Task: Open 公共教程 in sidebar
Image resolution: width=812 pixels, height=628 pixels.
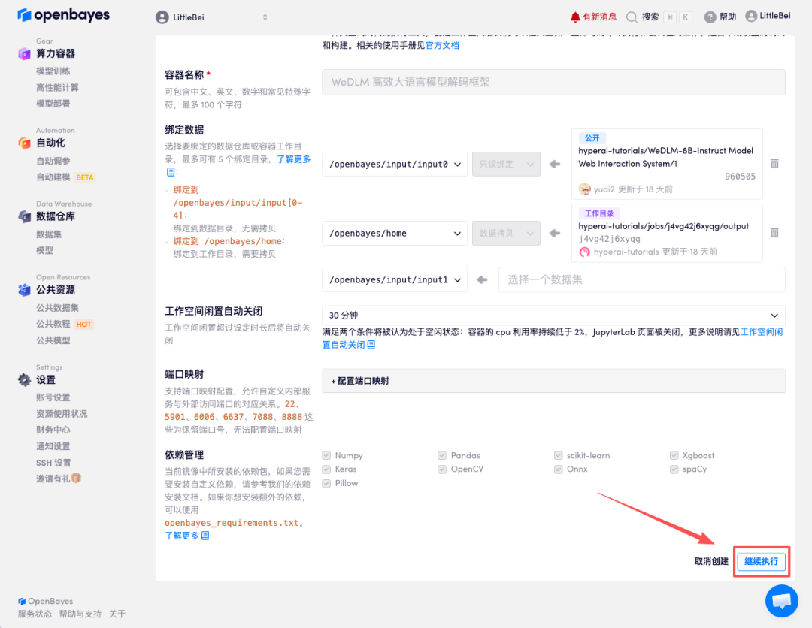Action: 53,324
